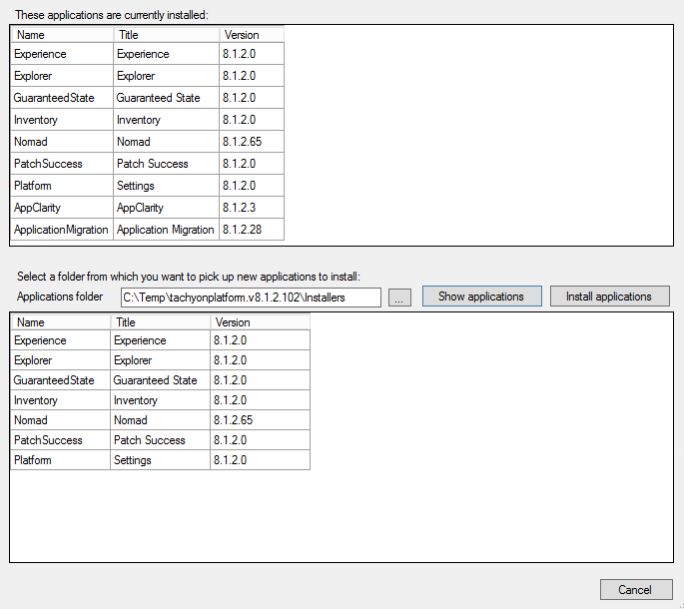Click Explorer title cell in lower table
Image resolution: width=684 pixels, height=609 pixels.
[135, 360]
